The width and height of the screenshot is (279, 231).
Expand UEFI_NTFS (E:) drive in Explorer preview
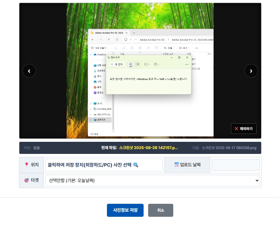[x=91, y=115]
